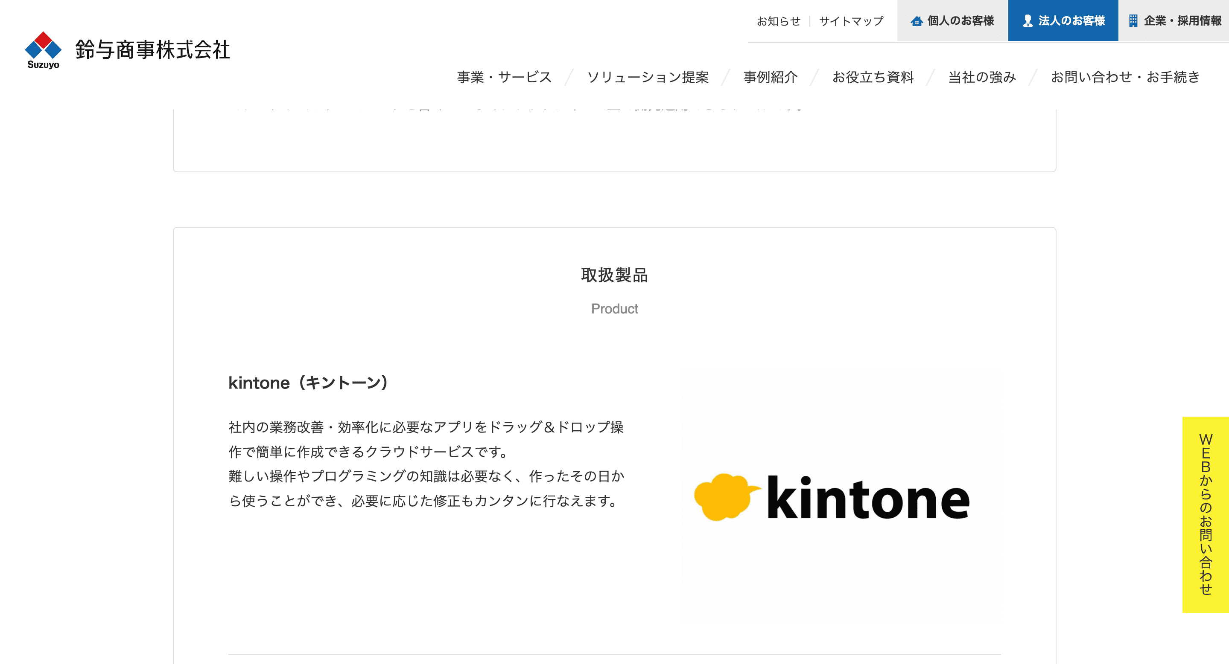Click the kintone logo image

841,498
